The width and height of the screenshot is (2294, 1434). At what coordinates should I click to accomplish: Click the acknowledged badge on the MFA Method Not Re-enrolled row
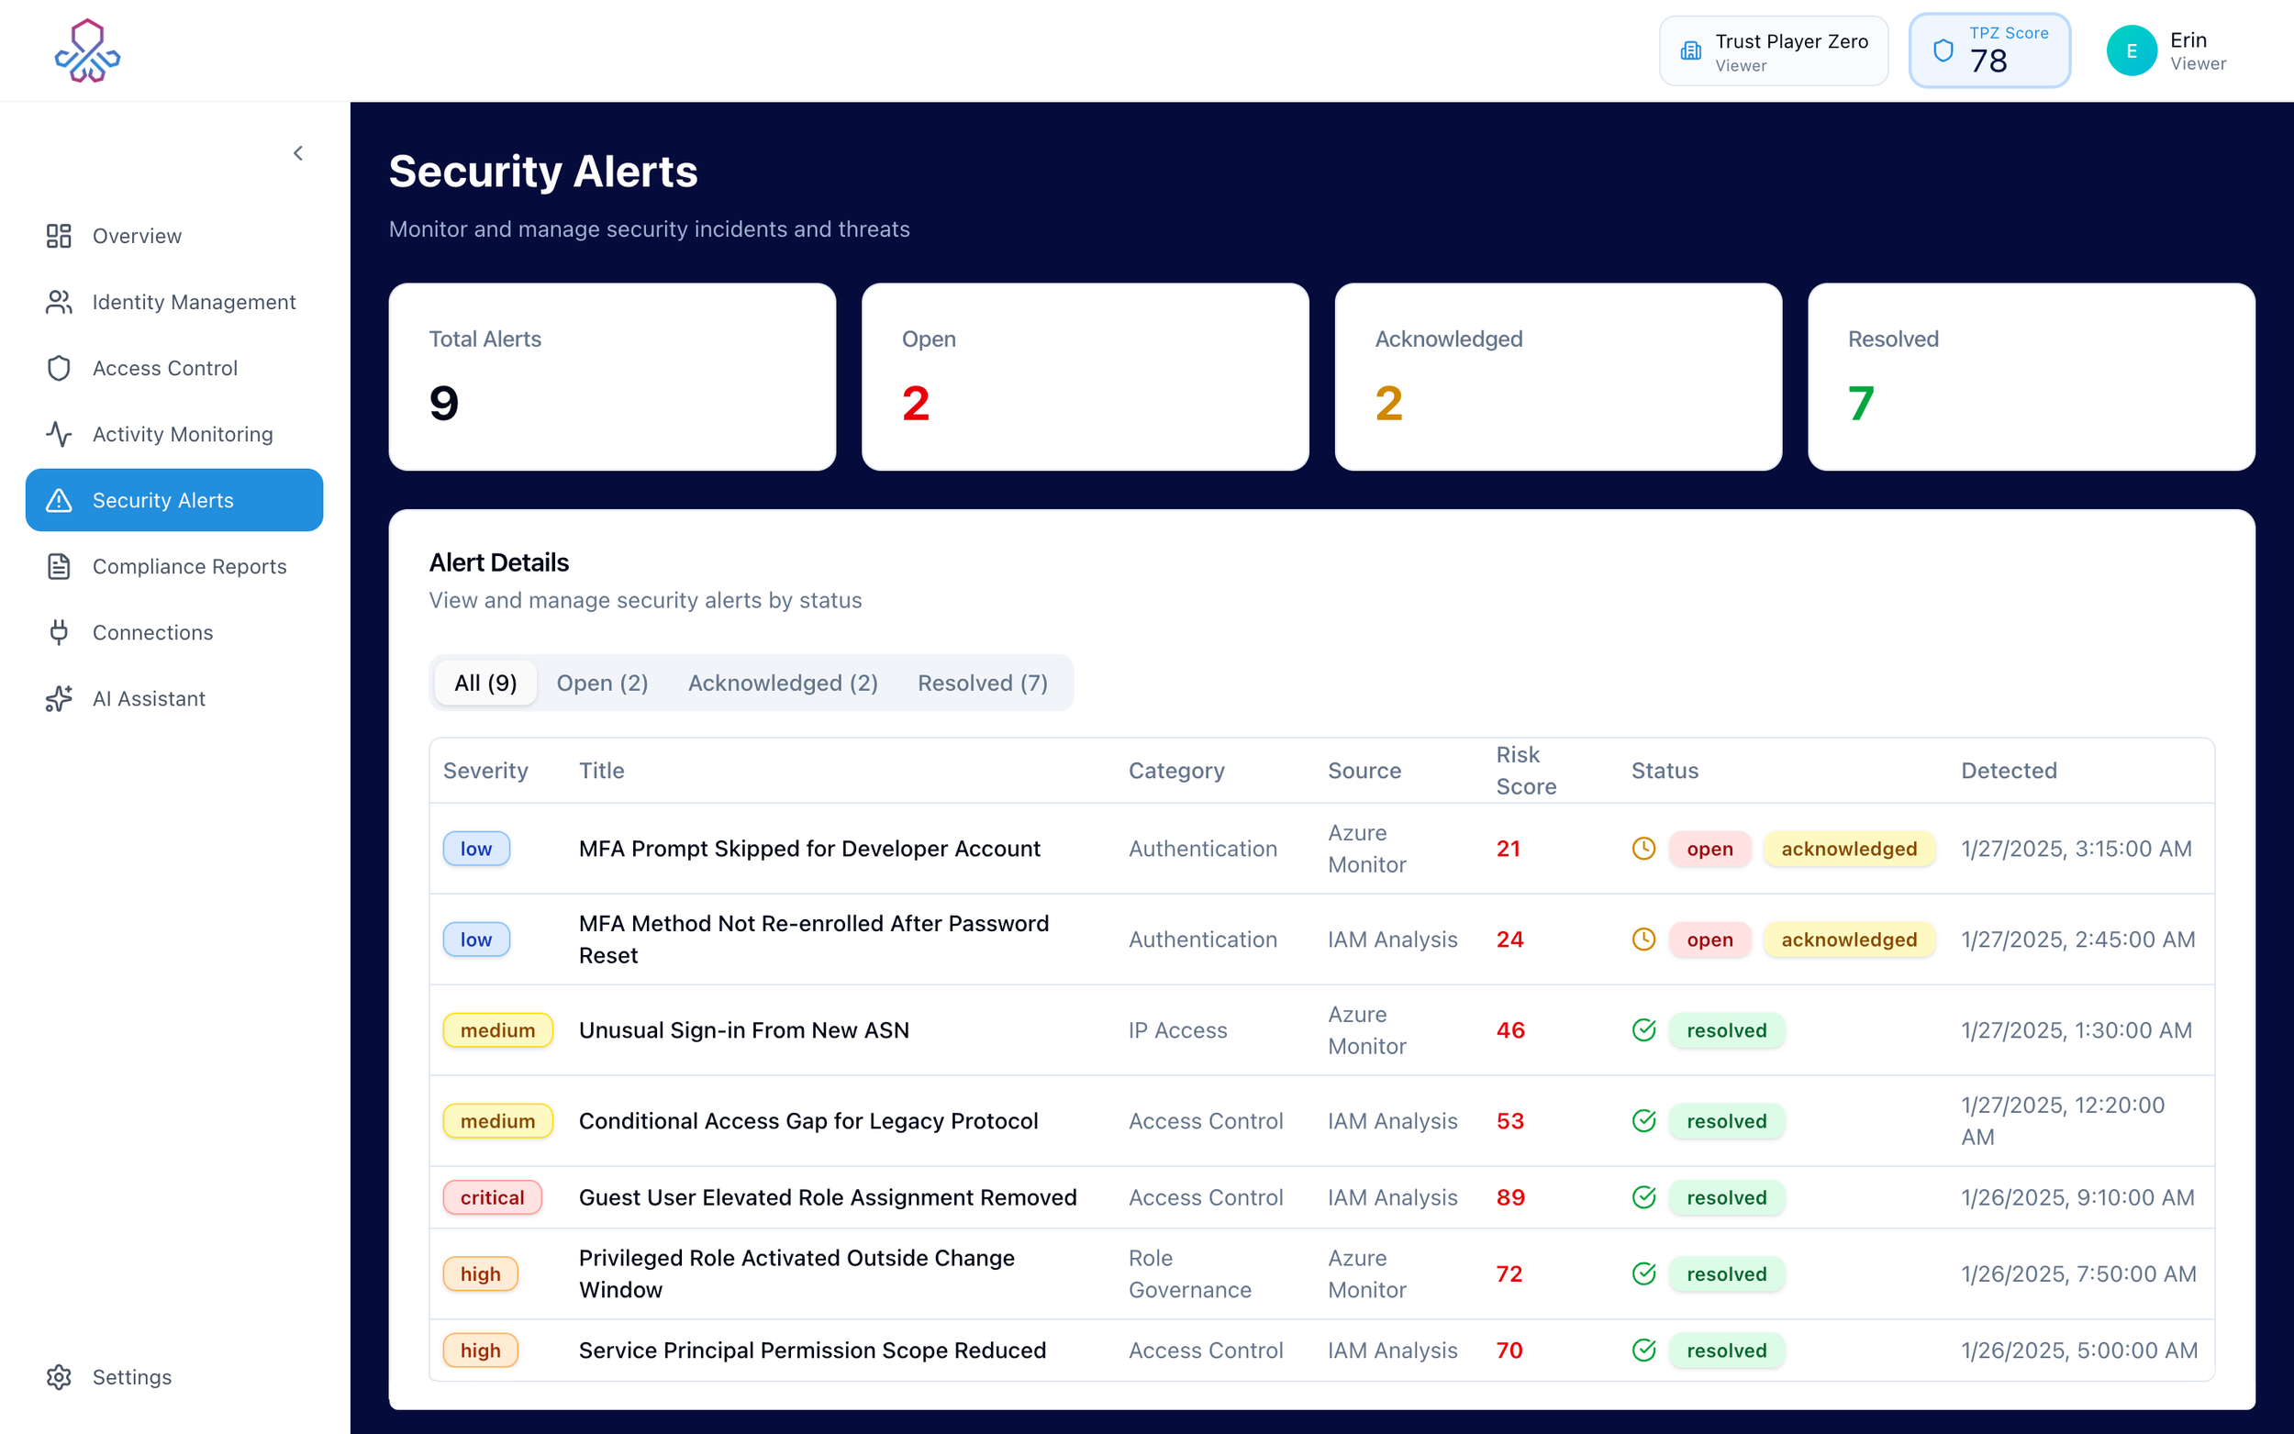(1848, 939)
